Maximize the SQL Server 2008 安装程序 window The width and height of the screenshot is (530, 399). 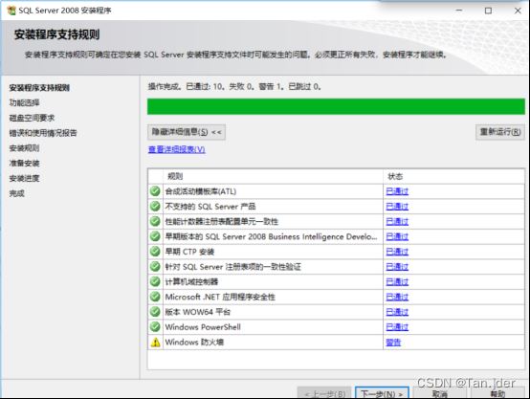point(489,11)
